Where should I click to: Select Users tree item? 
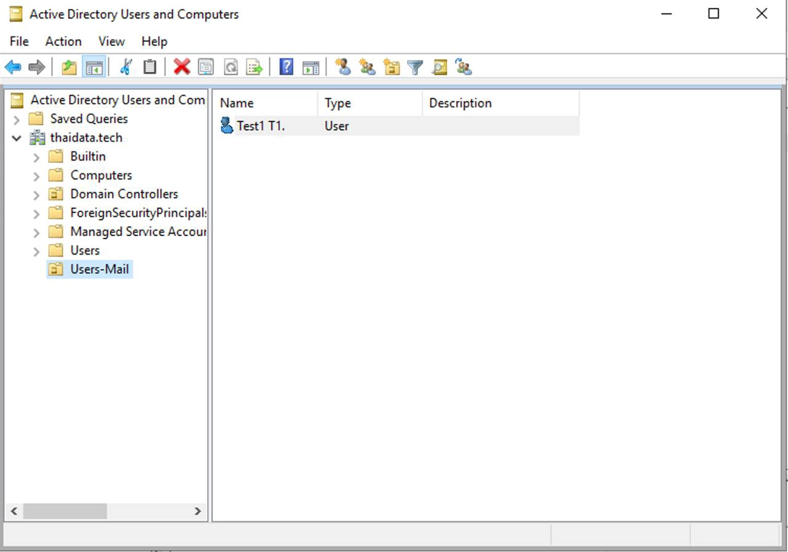(x=84, y=250)
